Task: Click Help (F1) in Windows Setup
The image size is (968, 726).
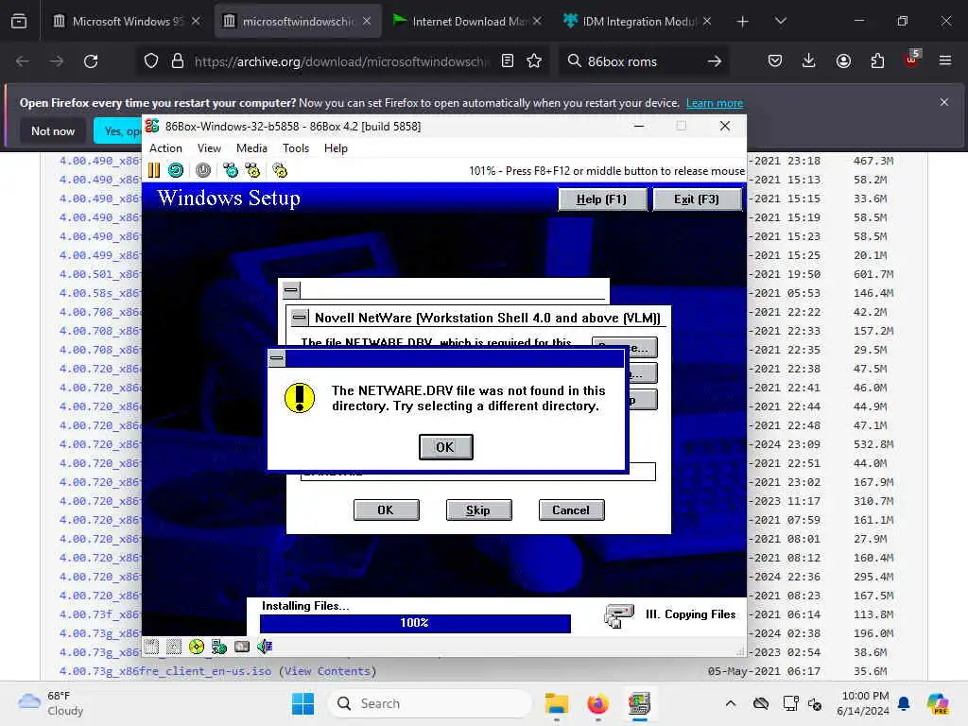Action: 602,199
